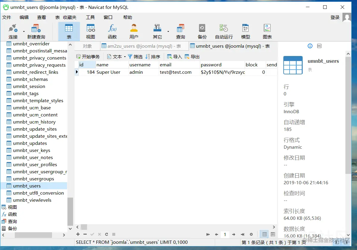Click the id column header

[87, 65]
